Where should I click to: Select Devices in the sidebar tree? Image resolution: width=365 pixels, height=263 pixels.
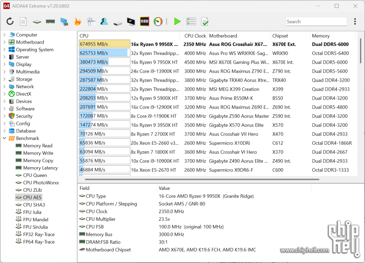pos(24,101)
